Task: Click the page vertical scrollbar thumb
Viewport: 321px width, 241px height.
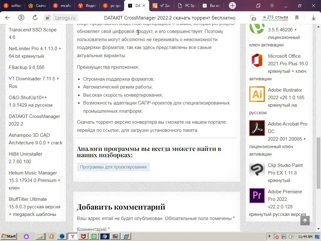Action: click(x=318, y=163)
